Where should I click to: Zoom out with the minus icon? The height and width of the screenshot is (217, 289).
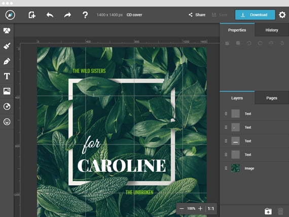[x=182, y=208]
